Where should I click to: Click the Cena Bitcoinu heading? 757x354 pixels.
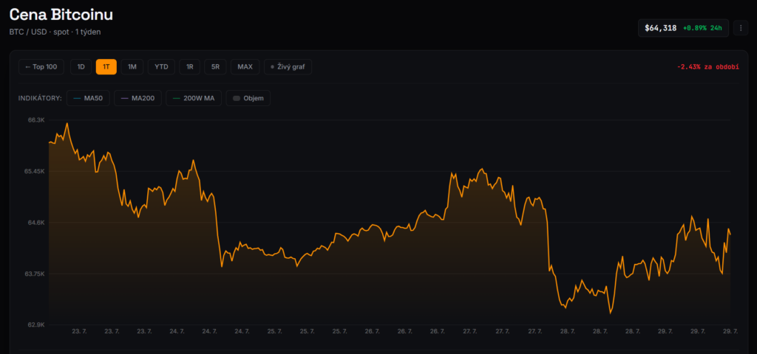pyautogui.click(x=61, y=15)
